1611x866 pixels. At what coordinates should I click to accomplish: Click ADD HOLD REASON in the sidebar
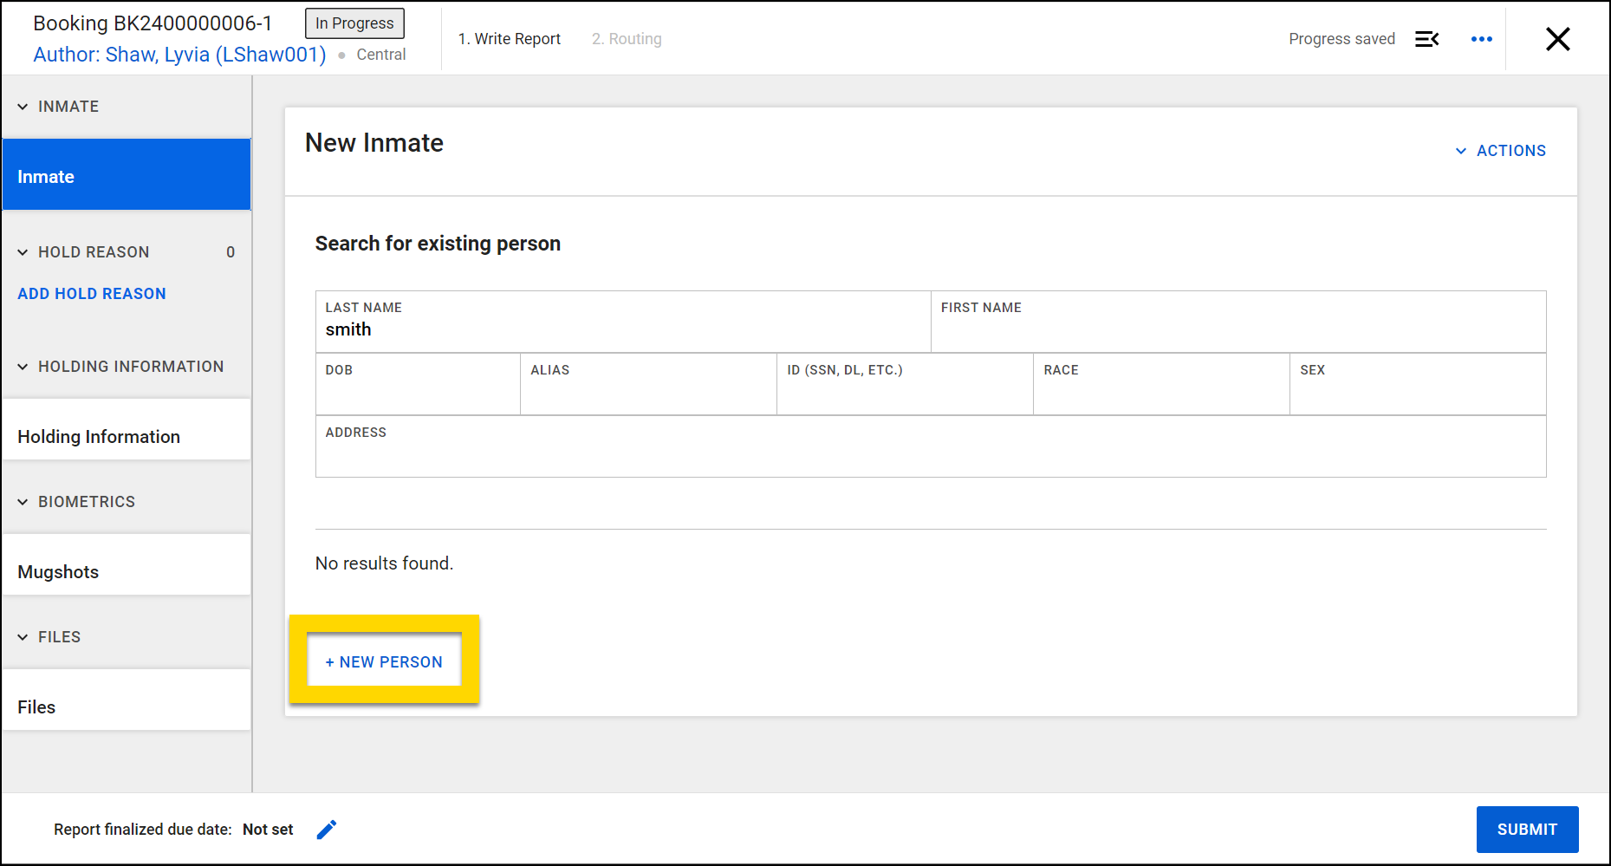[92, 293]
